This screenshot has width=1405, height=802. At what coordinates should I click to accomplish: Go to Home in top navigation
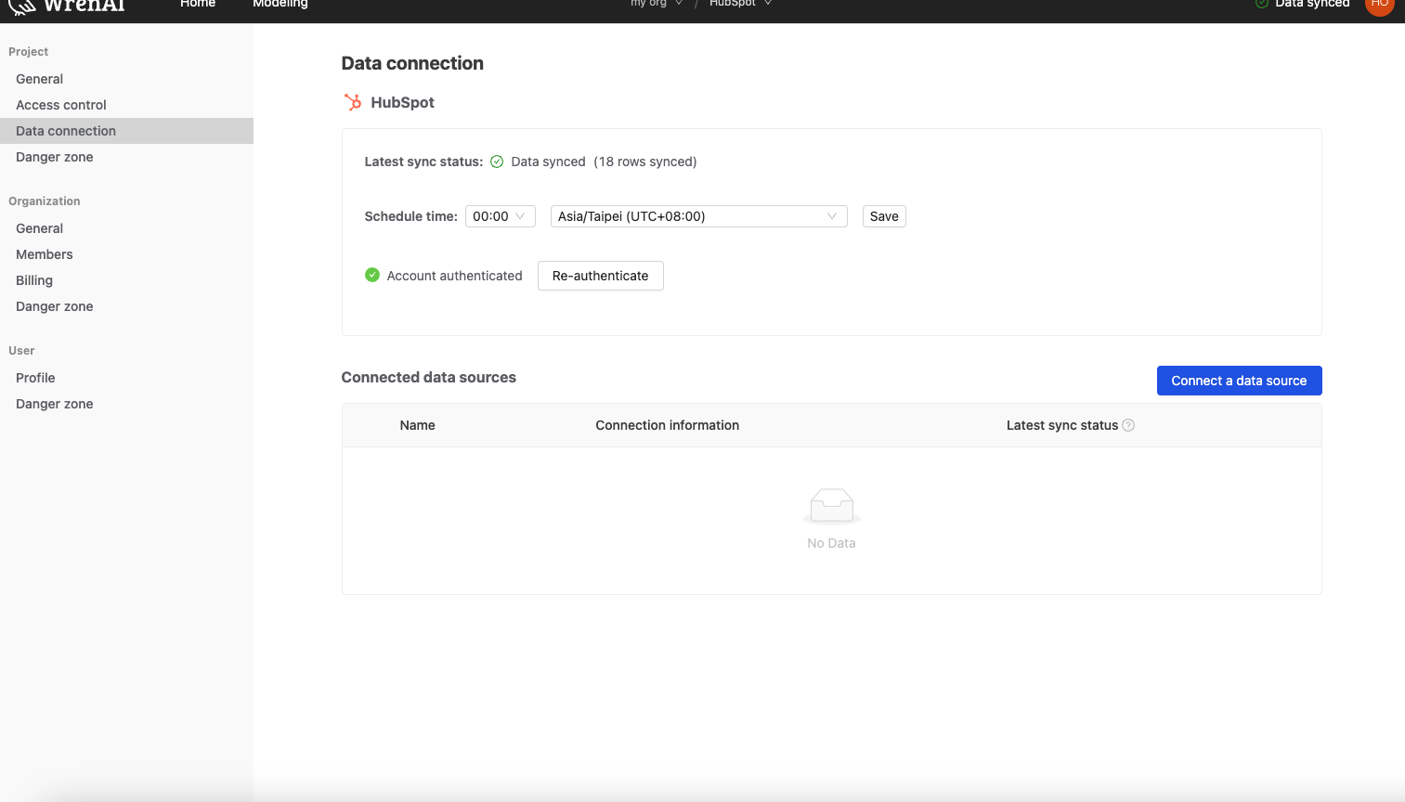pos(198,4)
